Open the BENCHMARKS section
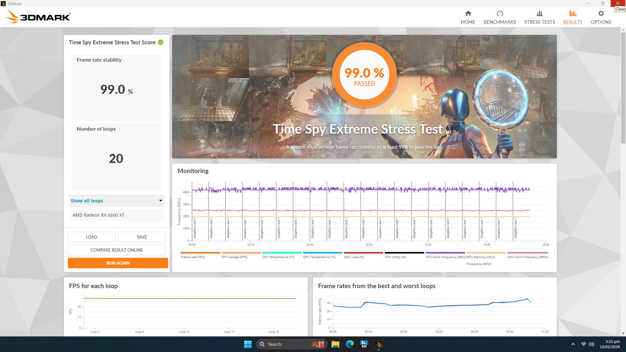626x352 pixels. click(499, 17)
